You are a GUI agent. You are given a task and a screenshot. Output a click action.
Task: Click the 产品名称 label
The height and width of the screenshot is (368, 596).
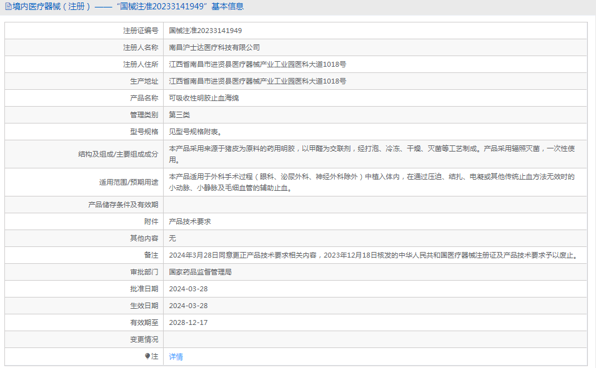144,98
